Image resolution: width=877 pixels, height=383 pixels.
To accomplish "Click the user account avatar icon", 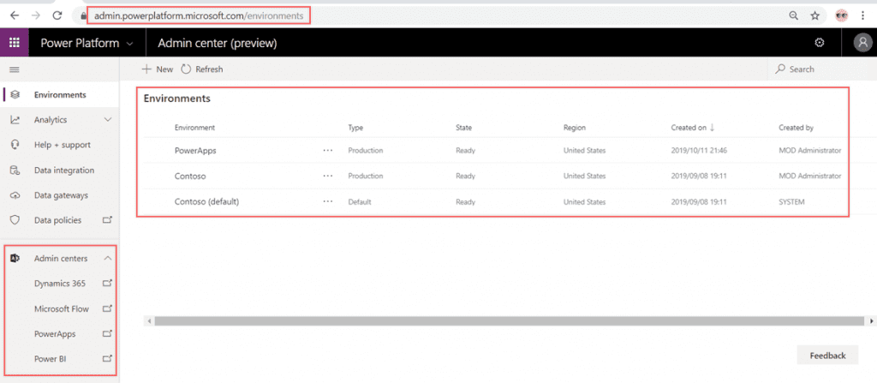I will click(862, 43).
